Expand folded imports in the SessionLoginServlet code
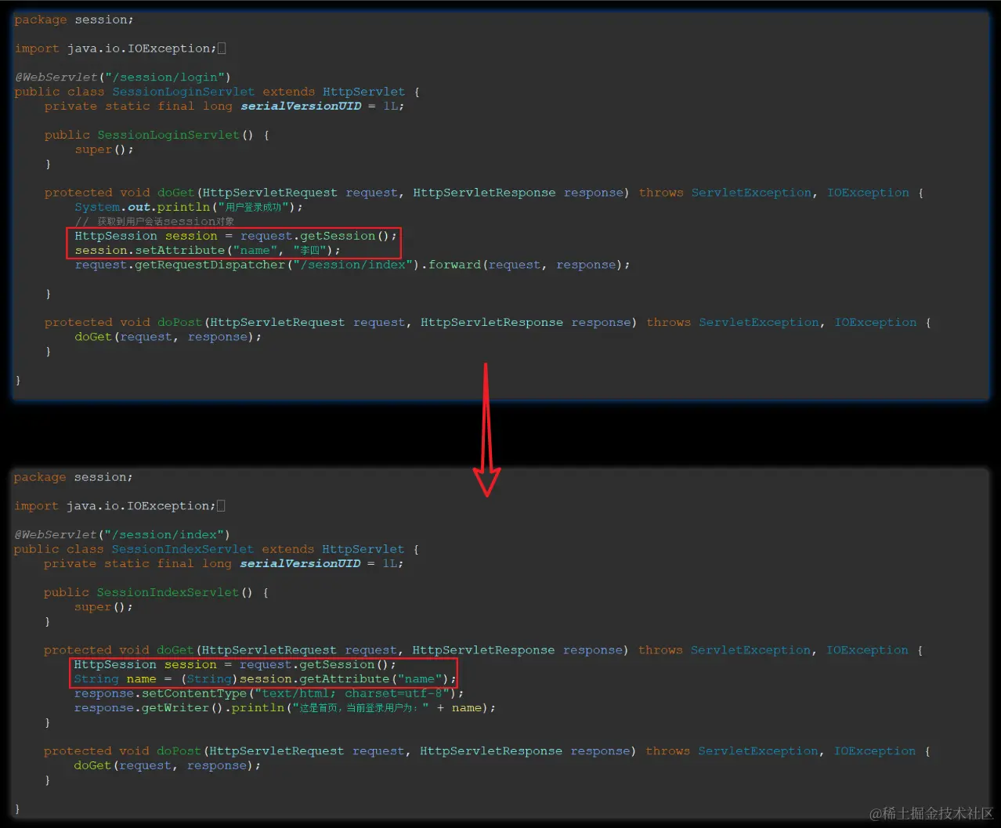 coord(222,49)
